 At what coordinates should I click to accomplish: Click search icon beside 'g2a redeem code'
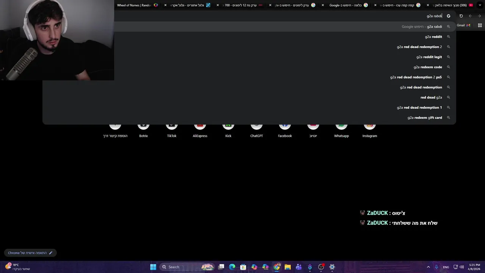pos(448,67)
